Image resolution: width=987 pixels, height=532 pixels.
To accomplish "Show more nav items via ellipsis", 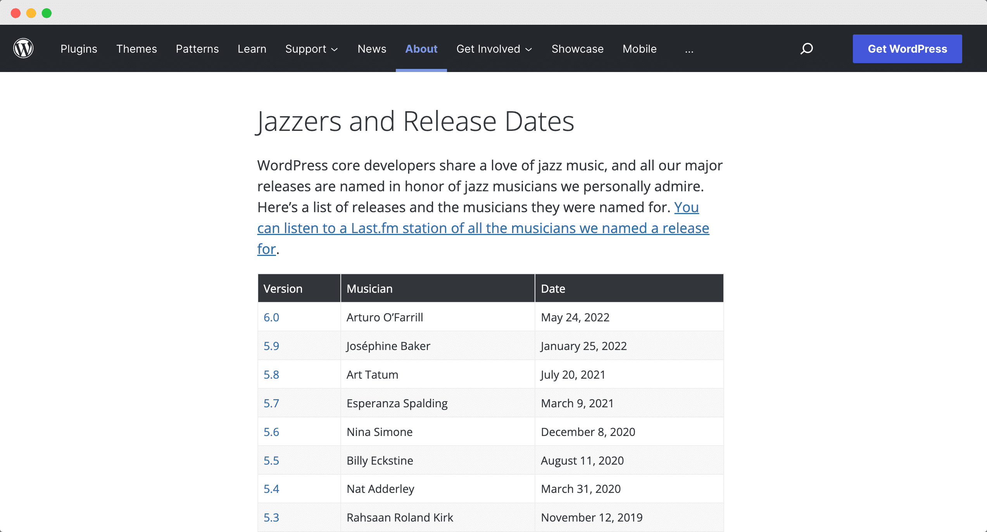I will click(689, 50).
